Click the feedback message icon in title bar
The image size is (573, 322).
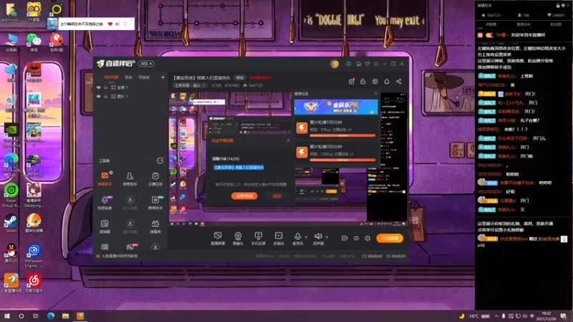pos(348,64)
